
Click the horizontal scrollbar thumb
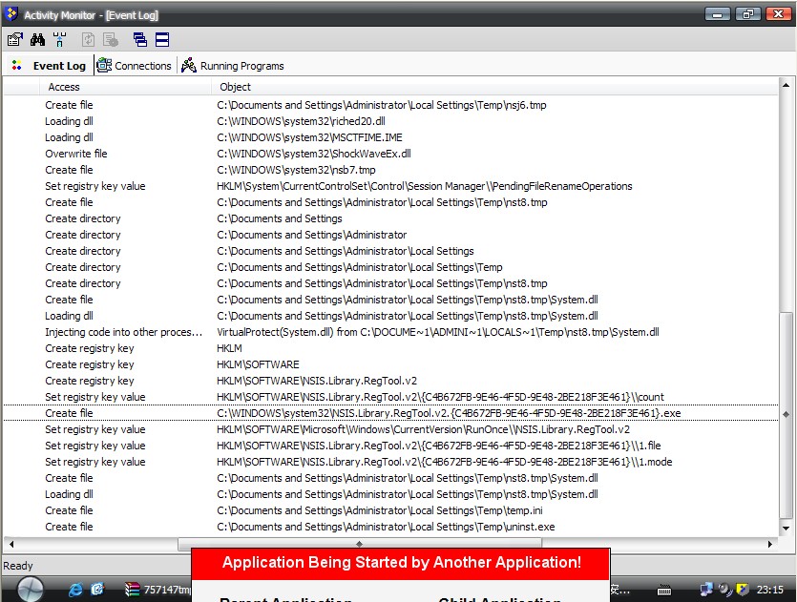pyautogui.click(x=359, y=544)
